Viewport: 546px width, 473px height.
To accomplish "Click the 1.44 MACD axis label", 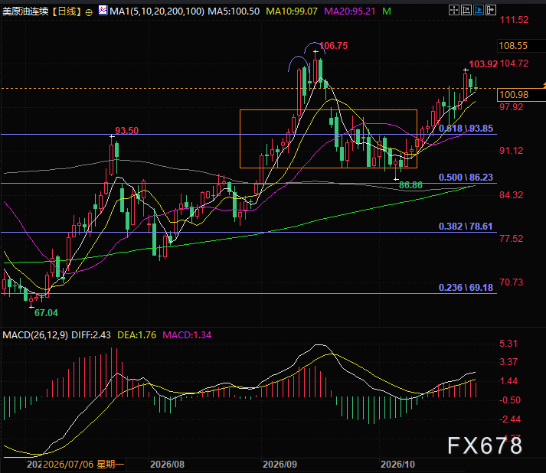I will click(x=508, y=381).
